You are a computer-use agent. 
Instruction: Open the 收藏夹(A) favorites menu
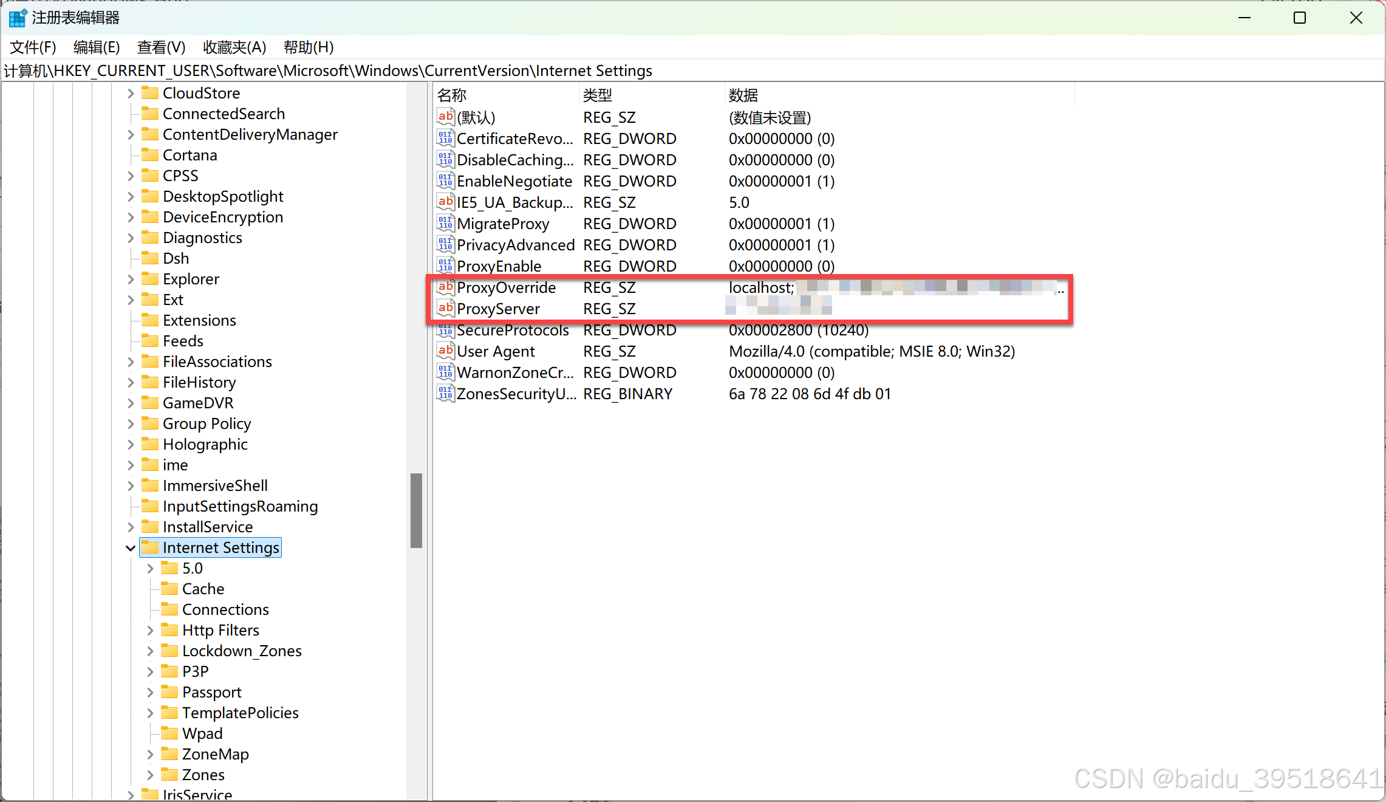click(234, 47)
